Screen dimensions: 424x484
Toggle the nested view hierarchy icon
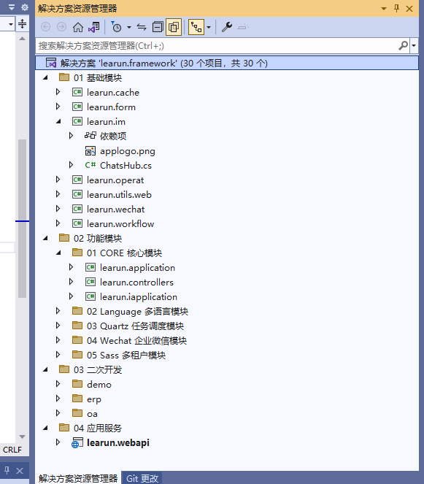(196, 27)
